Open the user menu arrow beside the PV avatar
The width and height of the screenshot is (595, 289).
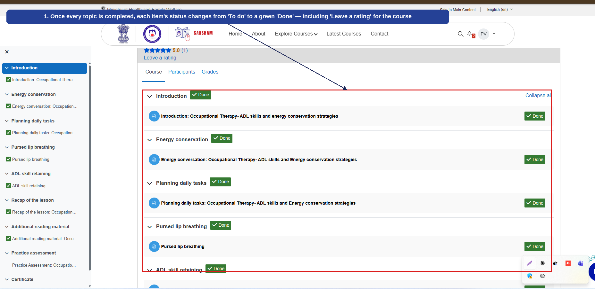pyautogui.click(x=494, y=34)
